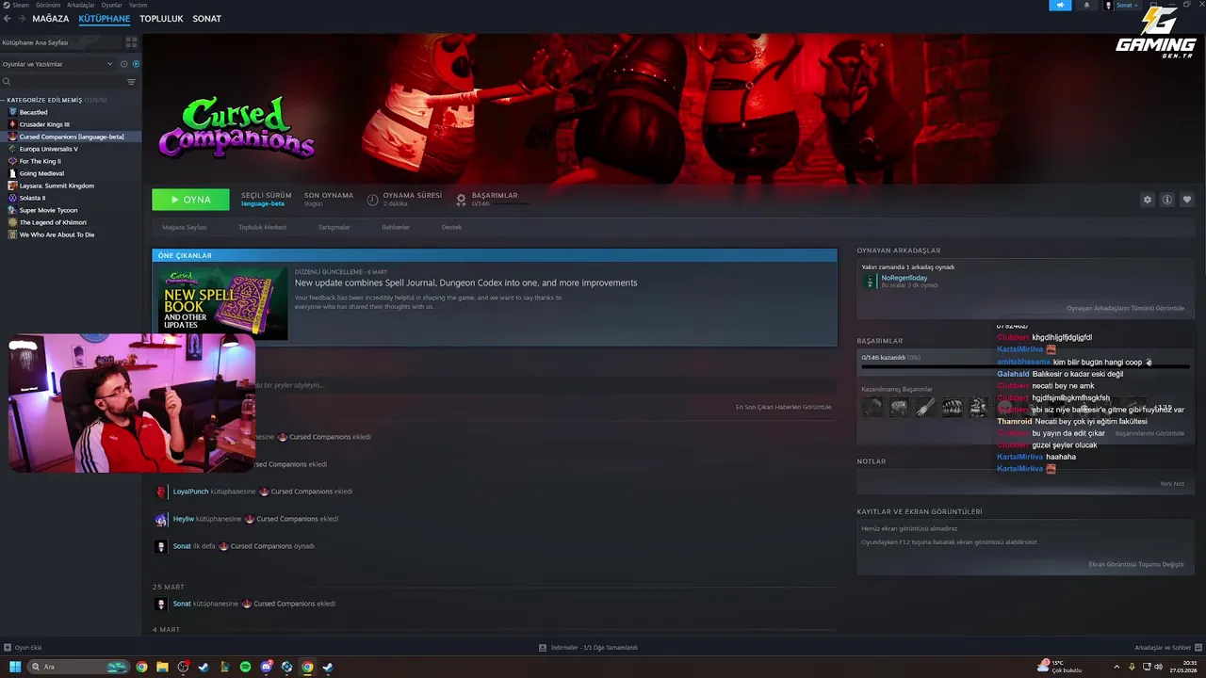Click the Yeni Not button

click(x=1171, y=484)
